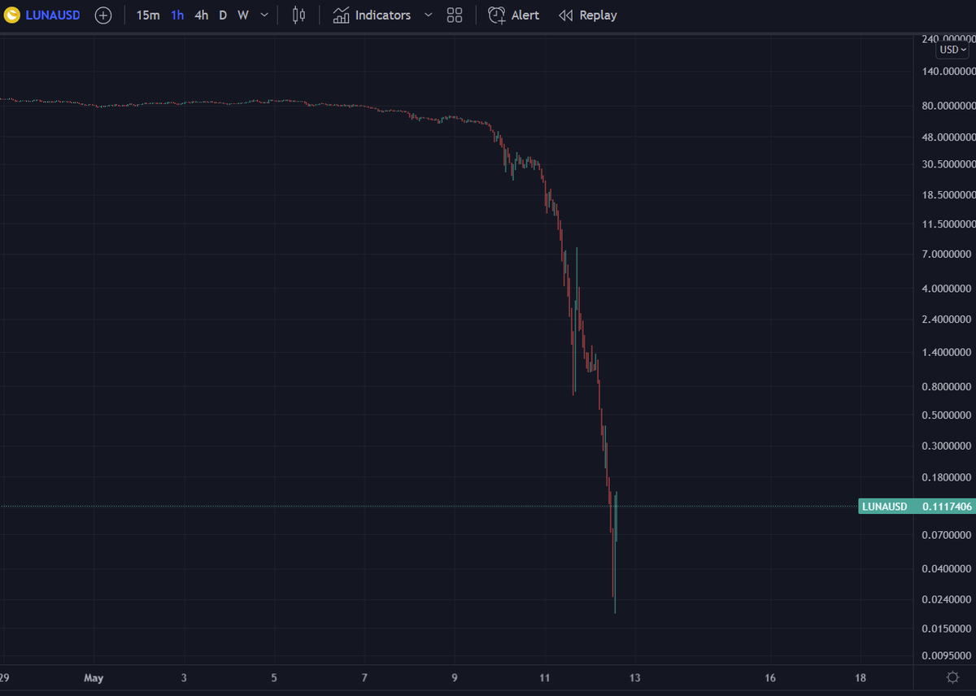The width and height of the screenshot is (976, 696).
Task: Create an Alert
Action: click(513, 15)
